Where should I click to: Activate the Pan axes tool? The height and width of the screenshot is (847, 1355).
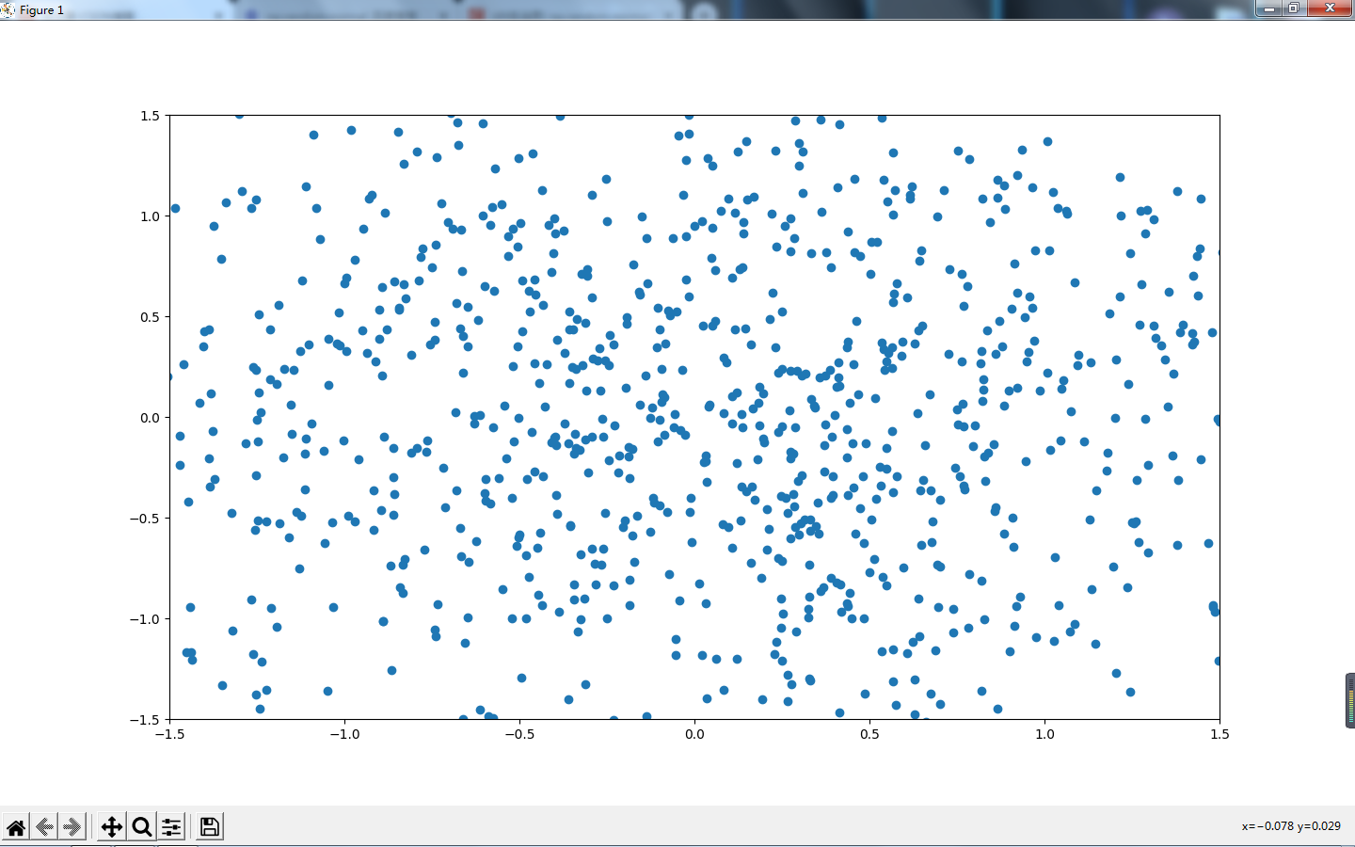(112, 827)
